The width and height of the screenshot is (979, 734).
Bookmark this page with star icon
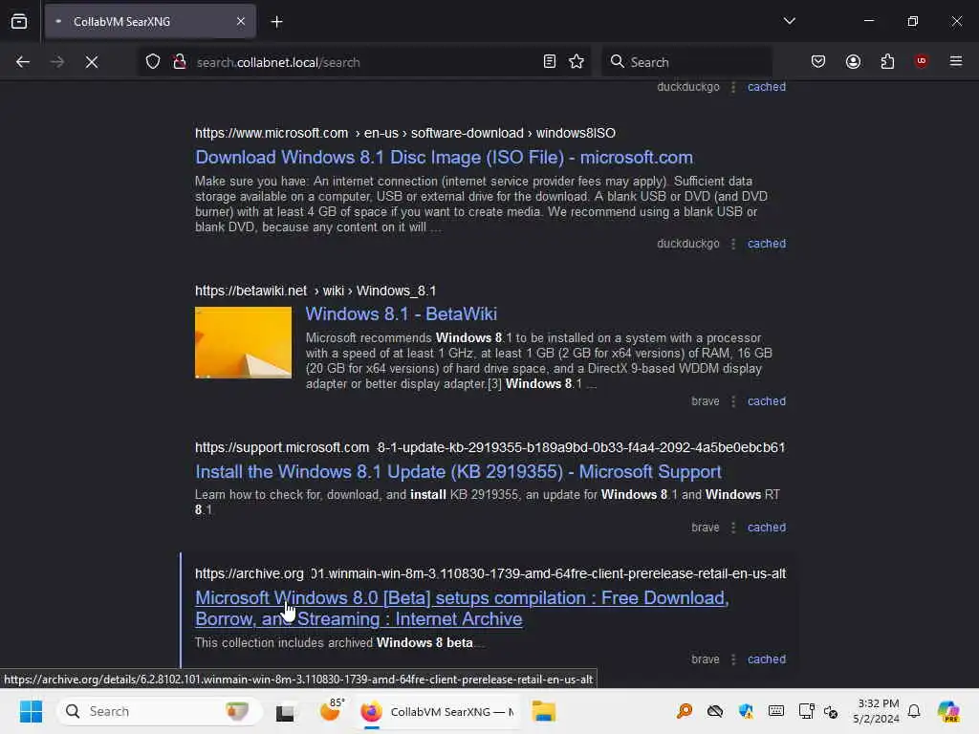(577, 61)
